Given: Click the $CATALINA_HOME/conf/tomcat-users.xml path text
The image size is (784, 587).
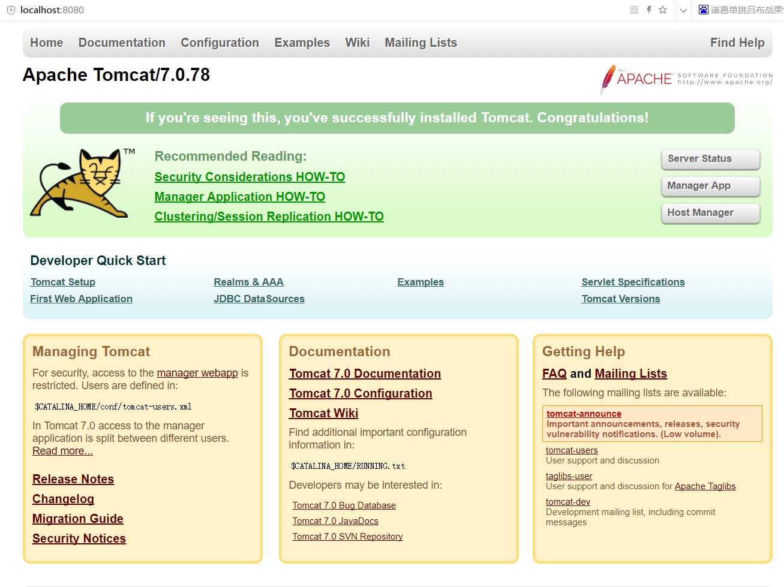Looking at the screenshot, I should point(113,407).
